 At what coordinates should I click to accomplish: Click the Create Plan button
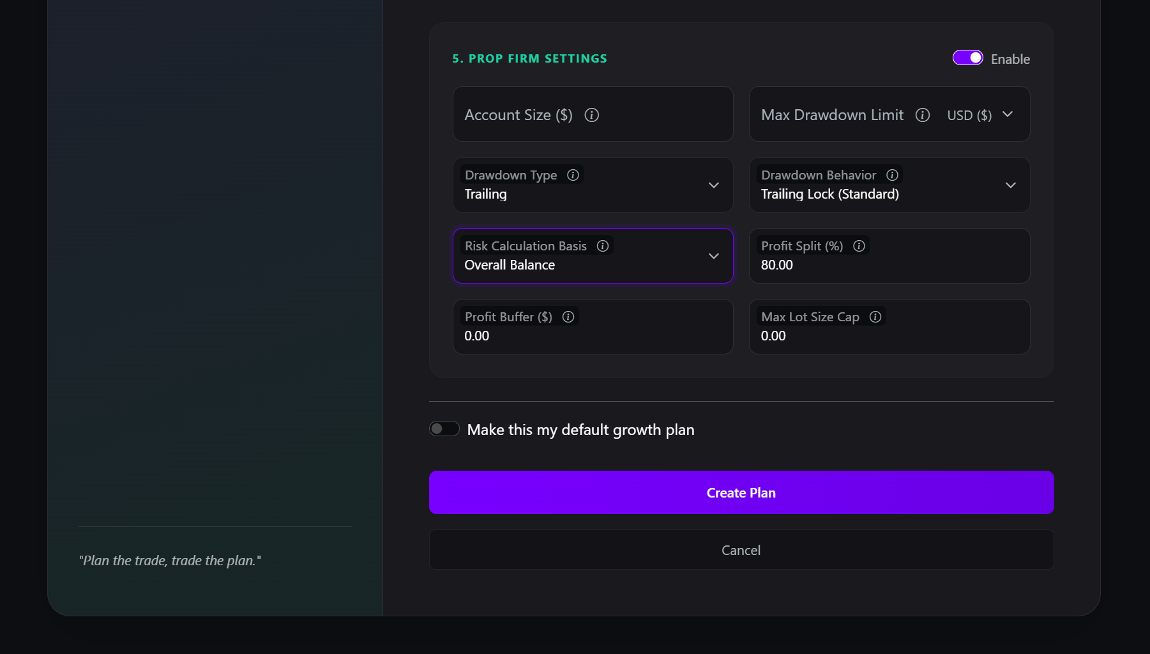(x=740, y=492)
